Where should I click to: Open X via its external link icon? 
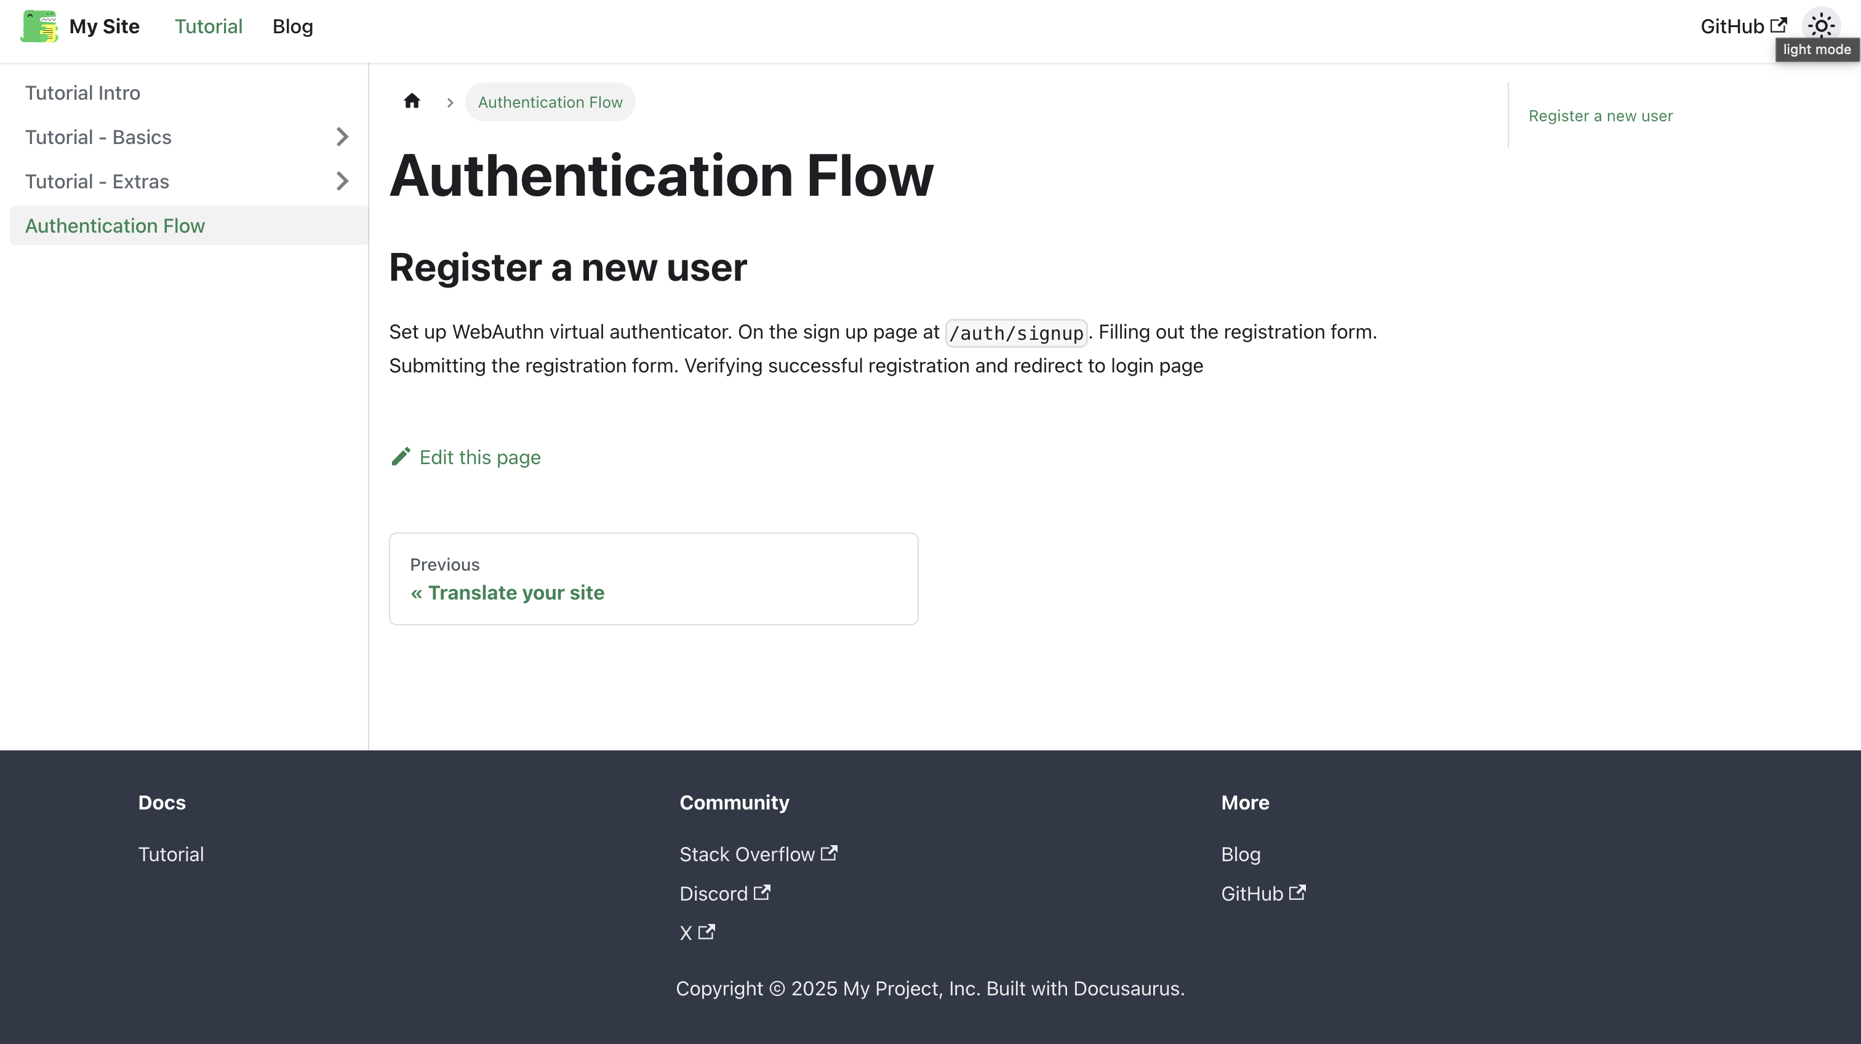coord(706,931)
